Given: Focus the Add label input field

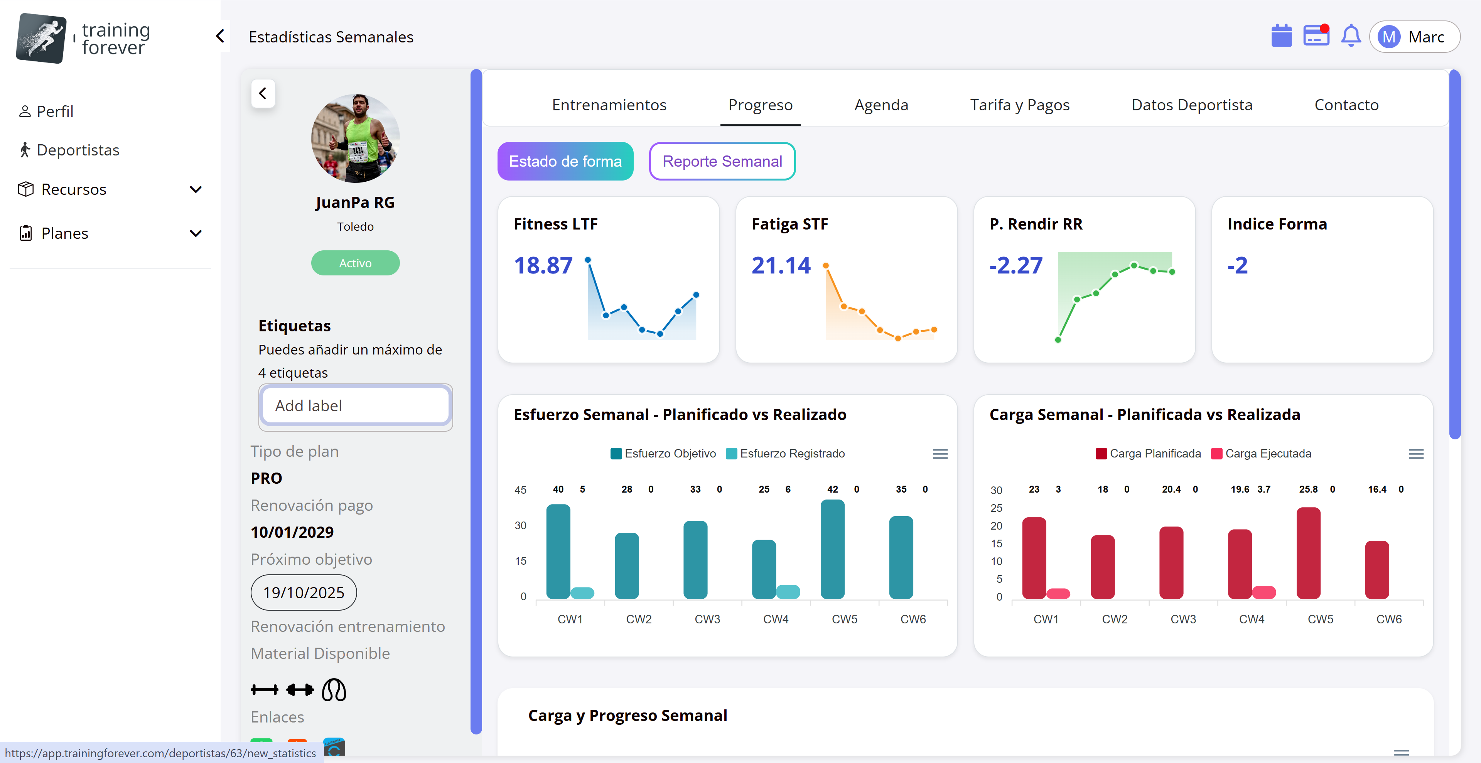Looking at the screenshot, I should [355, 406].
